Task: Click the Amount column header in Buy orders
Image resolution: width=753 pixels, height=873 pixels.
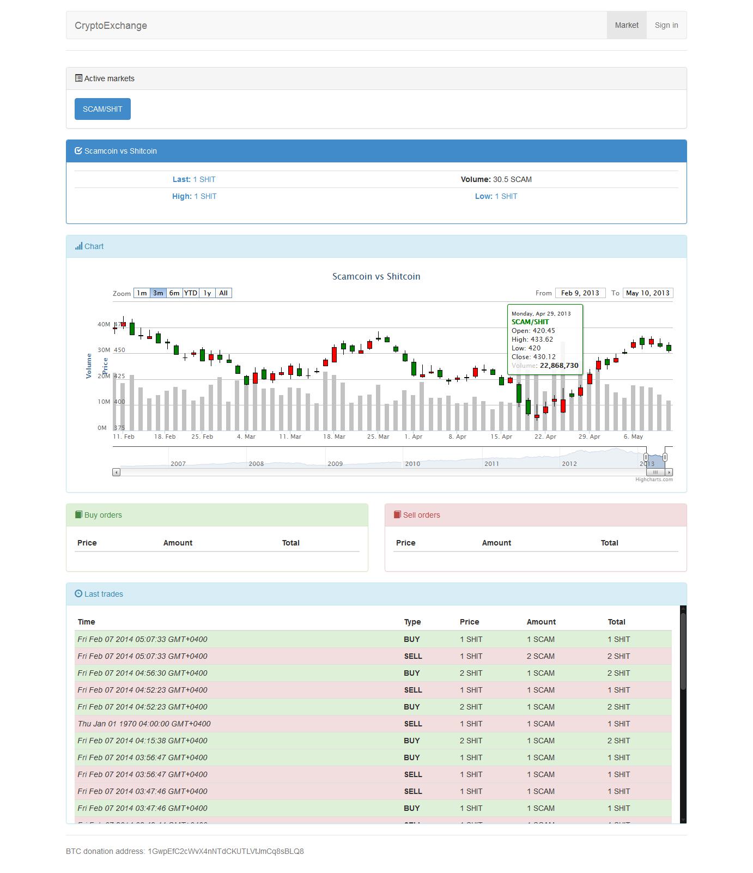Action: point(178,543)
